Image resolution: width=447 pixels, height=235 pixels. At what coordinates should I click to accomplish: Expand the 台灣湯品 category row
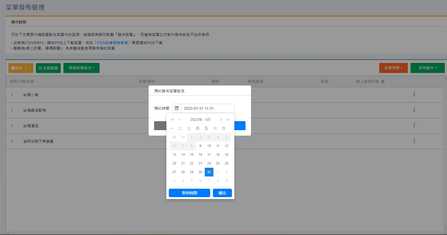click(x=12, y=126)
